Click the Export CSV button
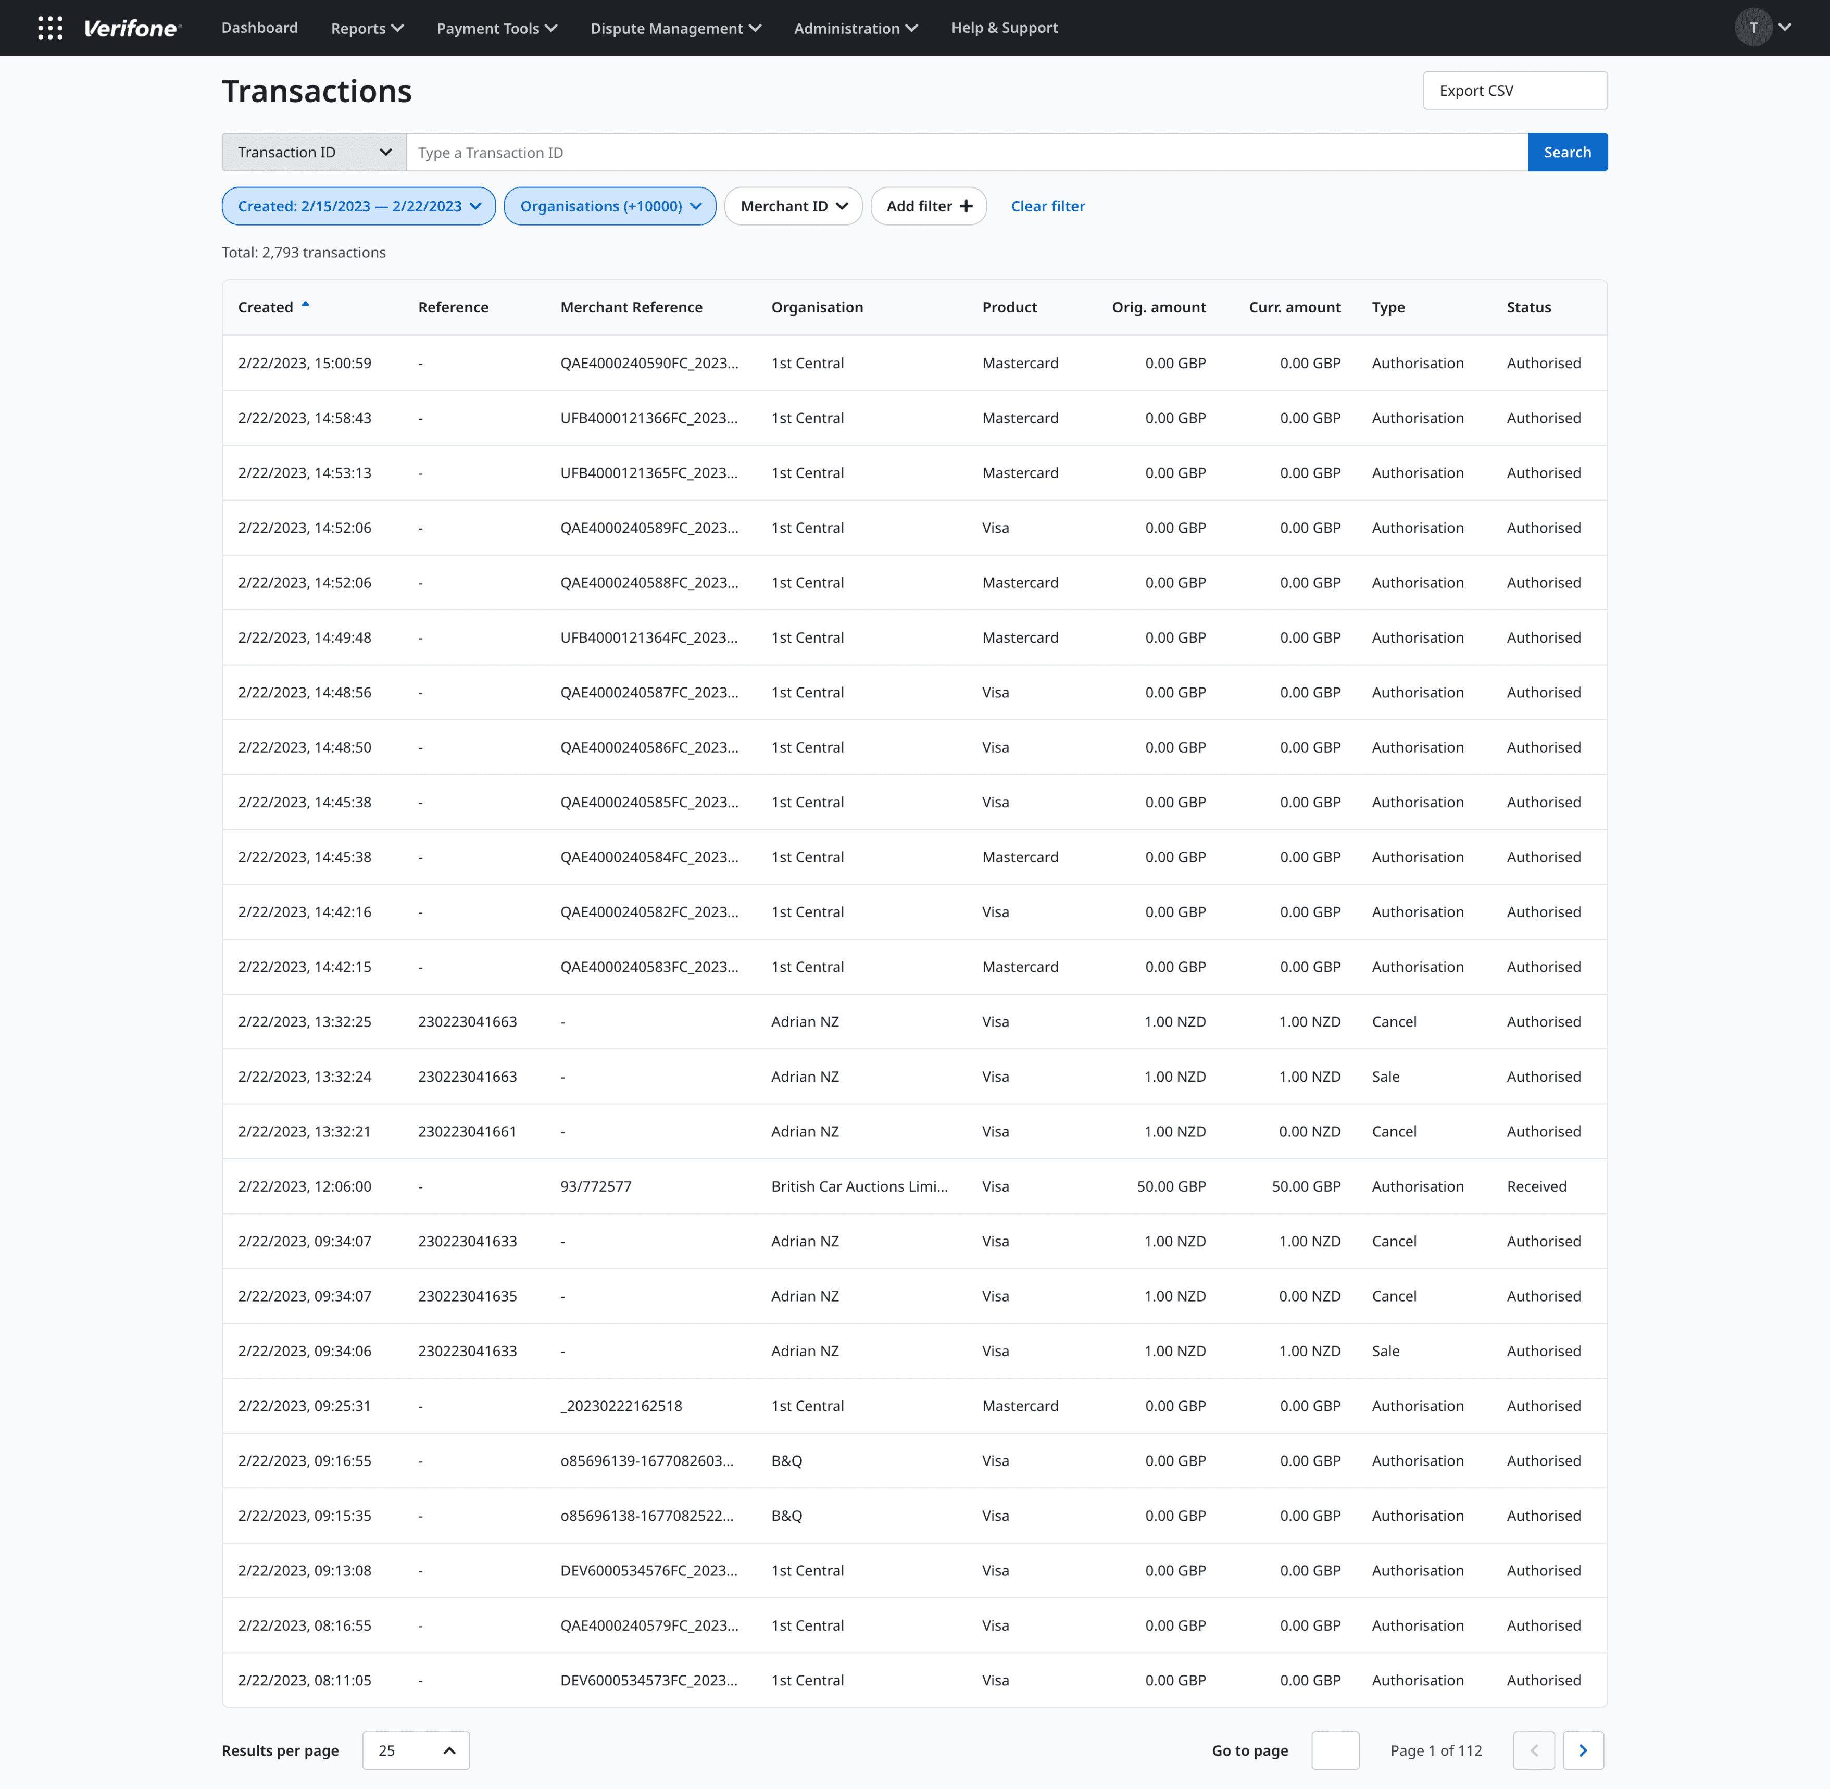 pos(1514,91)
